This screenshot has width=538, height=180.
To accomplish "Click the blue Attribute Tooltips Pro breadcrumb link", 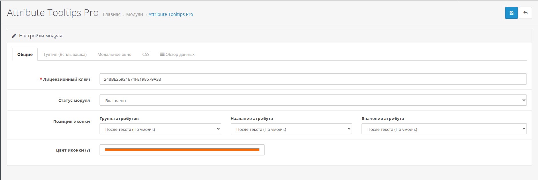I will 171,14.
